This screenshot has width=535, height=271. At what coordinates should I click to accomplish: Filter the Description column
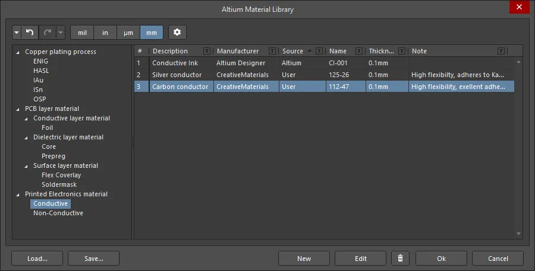(x=207, y=51)
